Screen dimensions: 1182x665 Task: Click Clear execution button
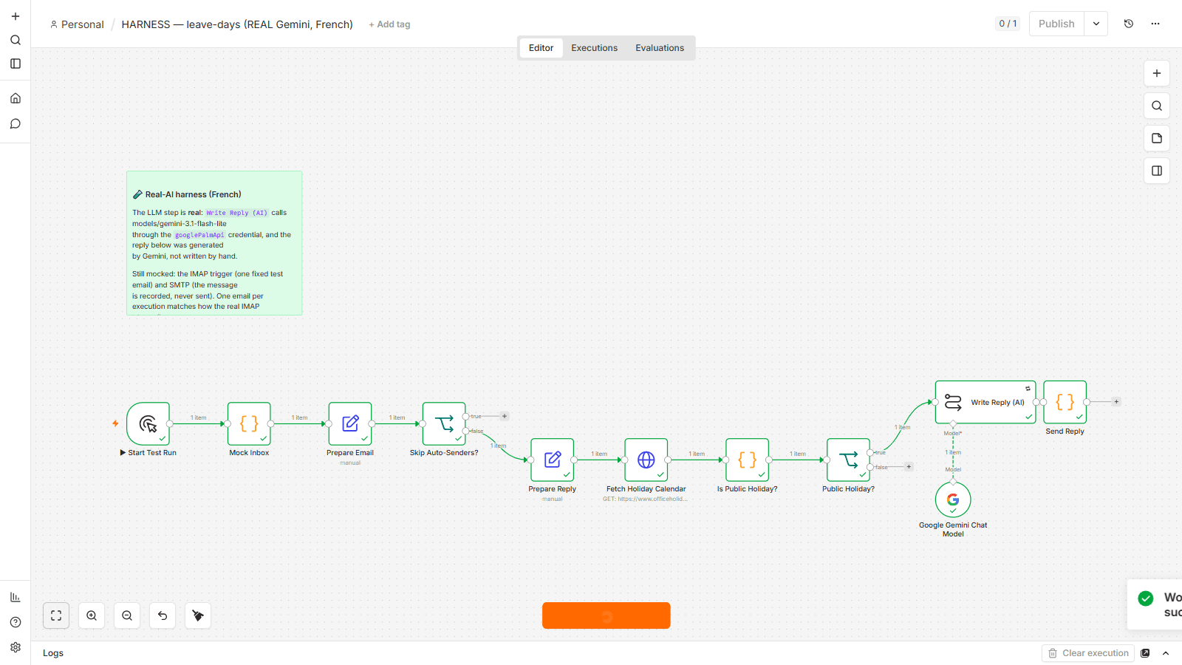[1088, 653]
